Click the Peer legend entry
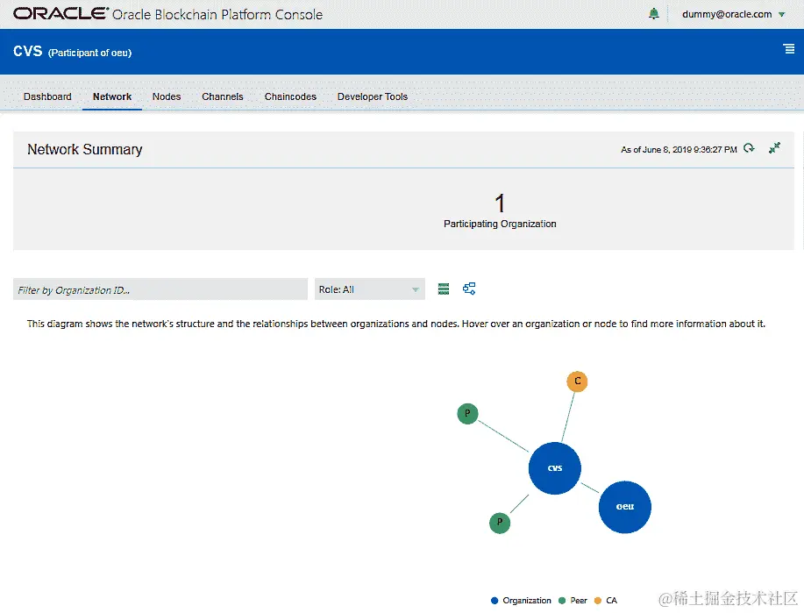The width and height of the screenshot is (804, 613). coord(573,600)
